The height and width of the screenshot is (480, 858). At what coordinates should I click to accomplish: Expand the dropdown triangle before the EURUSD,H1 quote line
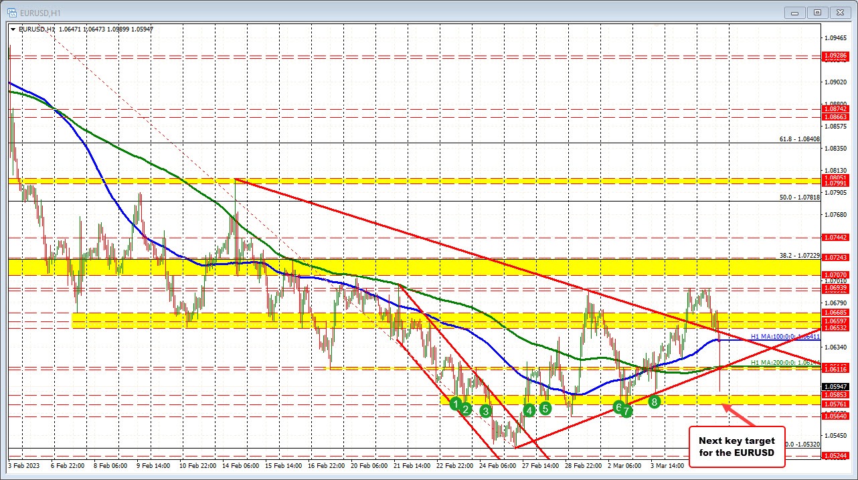[x=13, y=29]
